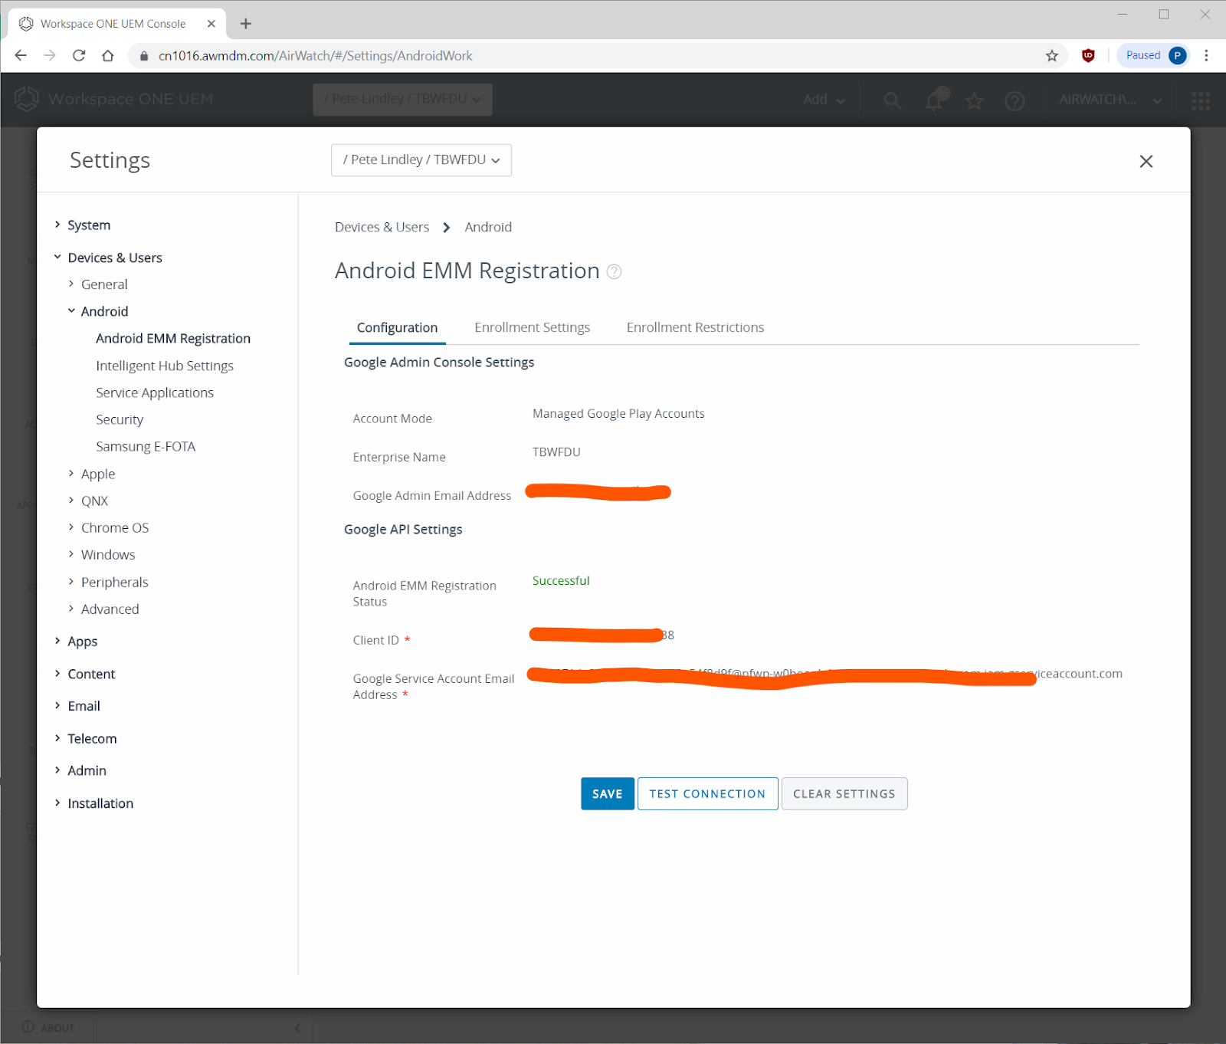Image resolution: width=1226 pixels, height=1044 pixels.
Task: Open a new browser tab with plus
Action: point(246,24)
